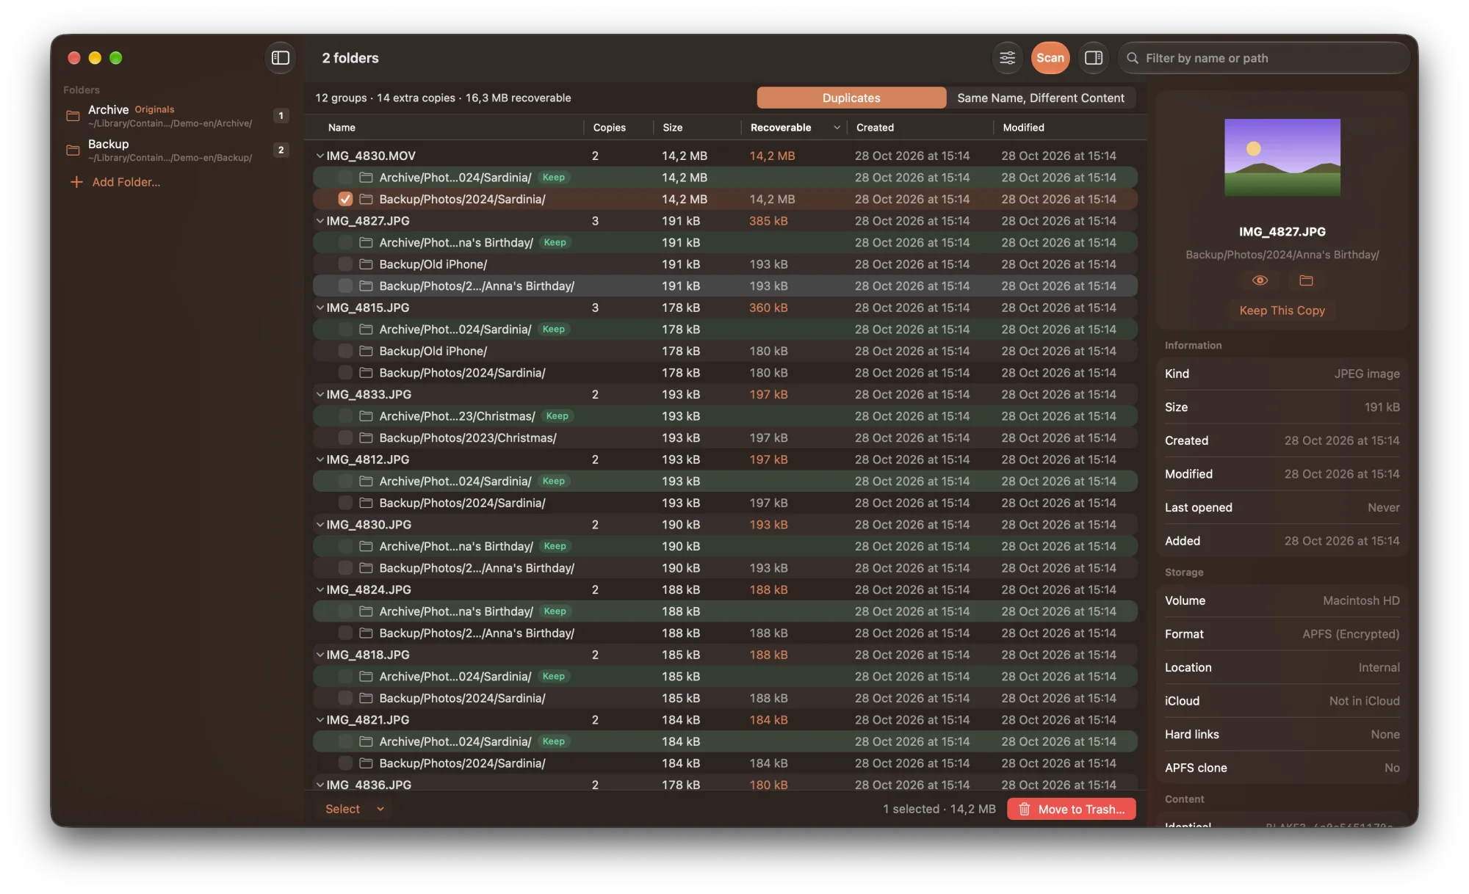Click the Keep badge under IMG_4830.MOV

(x=553, y=178)
